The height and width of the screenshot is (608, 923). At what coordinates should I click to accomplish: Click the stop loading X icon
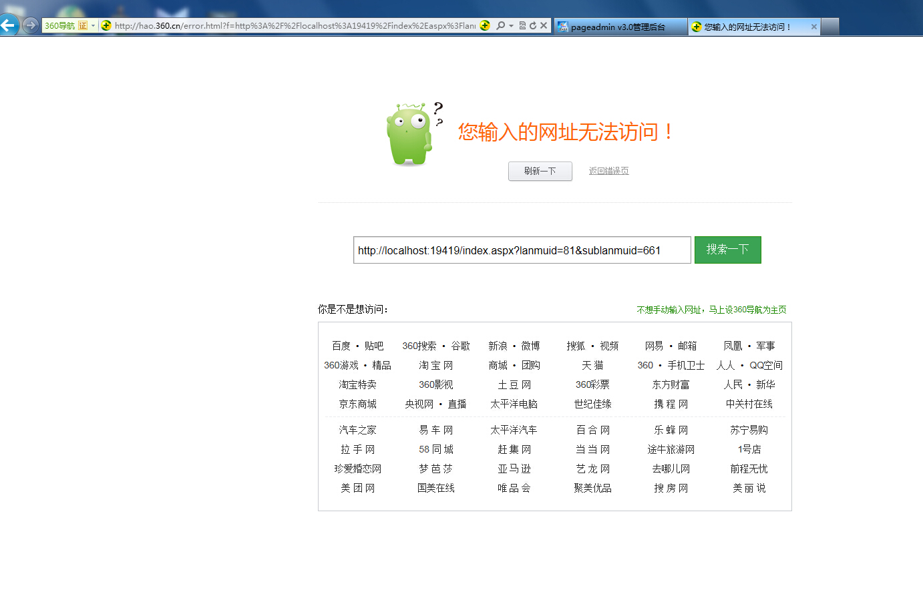click(544, 26)
